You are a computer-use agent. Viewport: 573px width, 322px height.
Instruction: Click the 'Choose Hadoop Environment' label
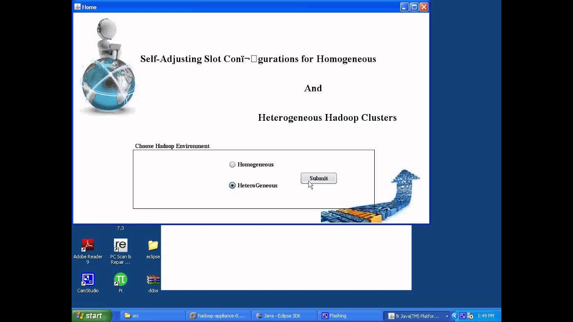tap(172, 146)
